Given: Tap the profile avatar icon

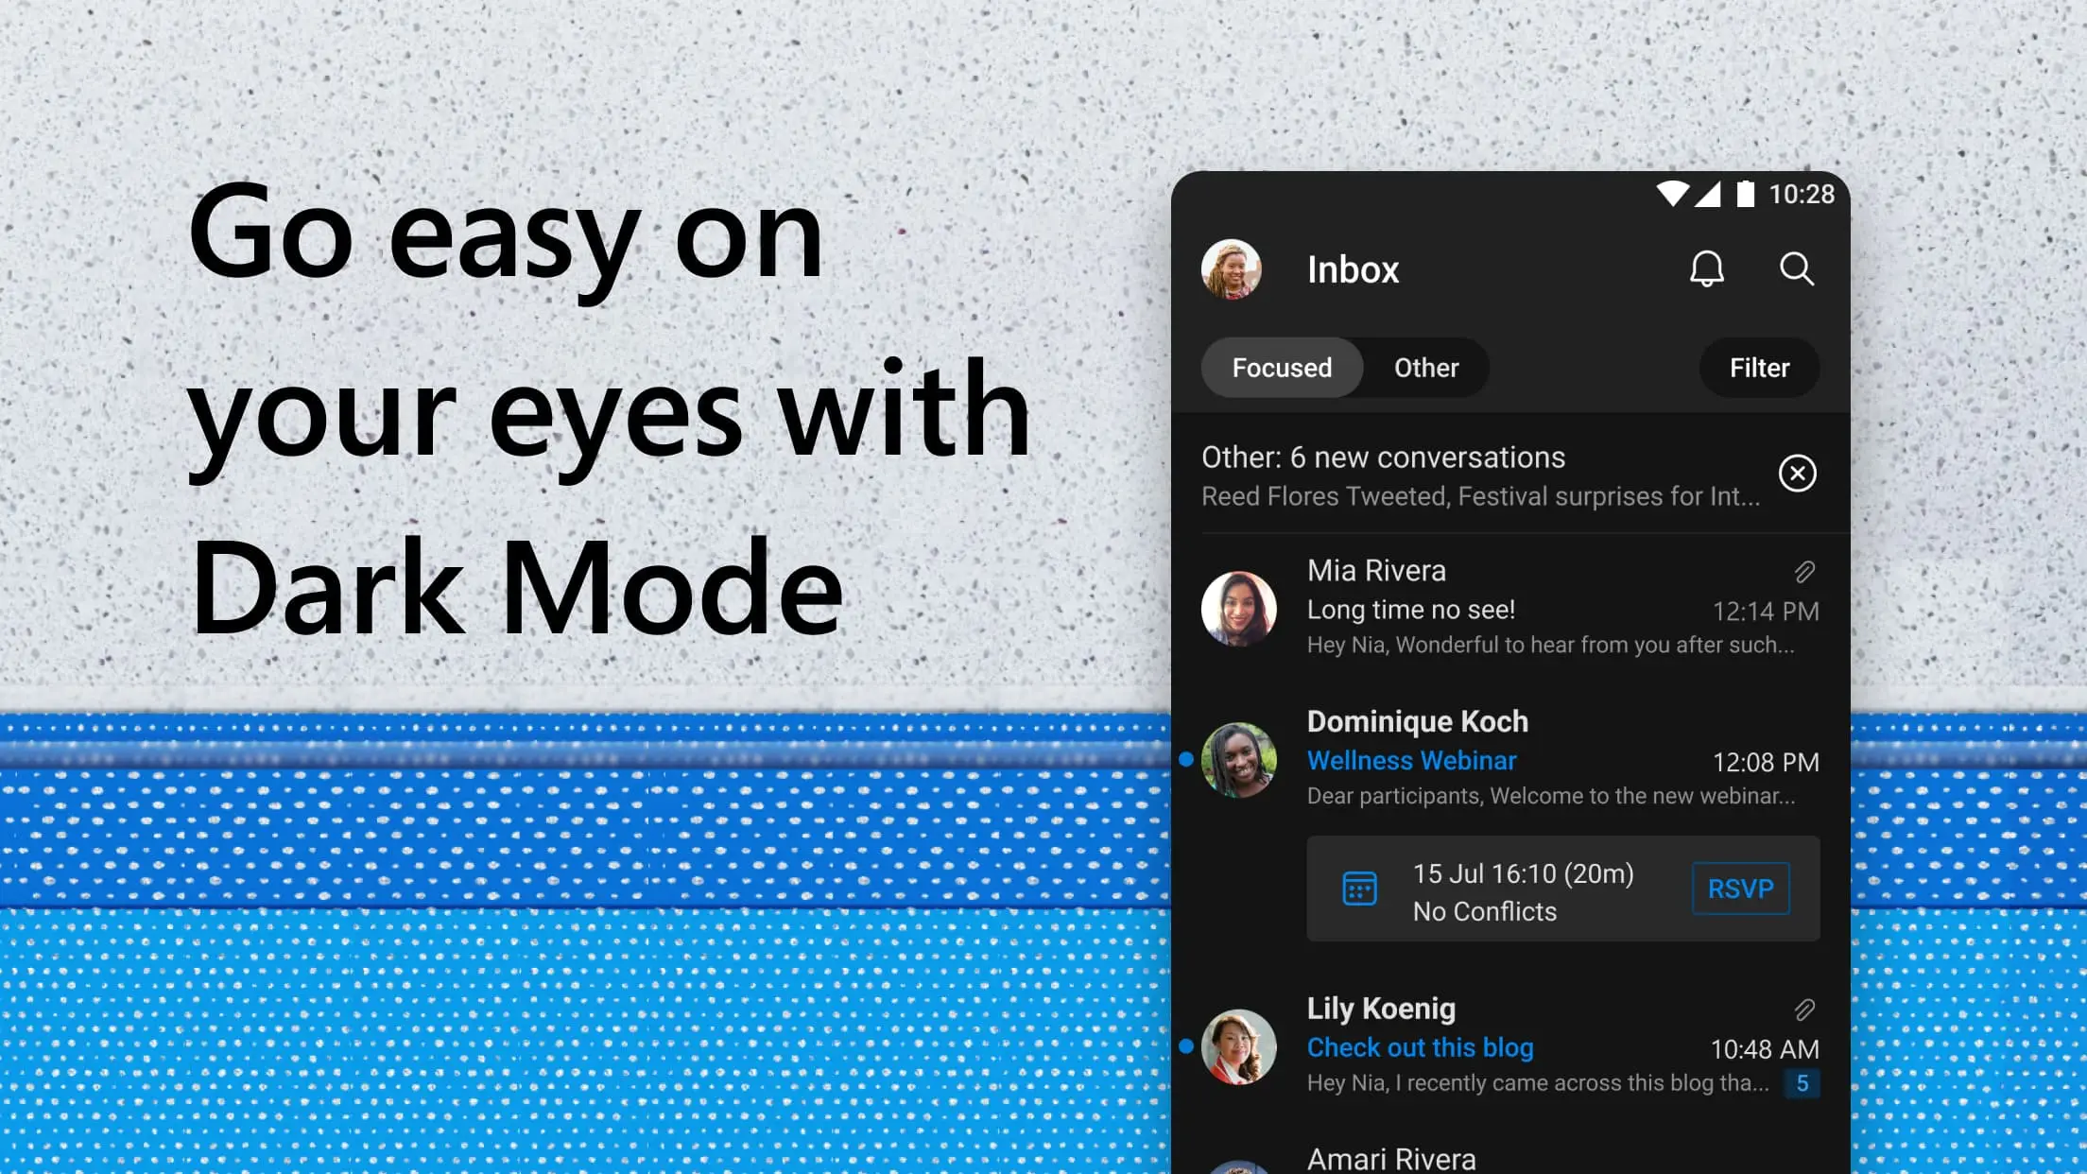Looking at the screenshot, I should point(1230,268).
